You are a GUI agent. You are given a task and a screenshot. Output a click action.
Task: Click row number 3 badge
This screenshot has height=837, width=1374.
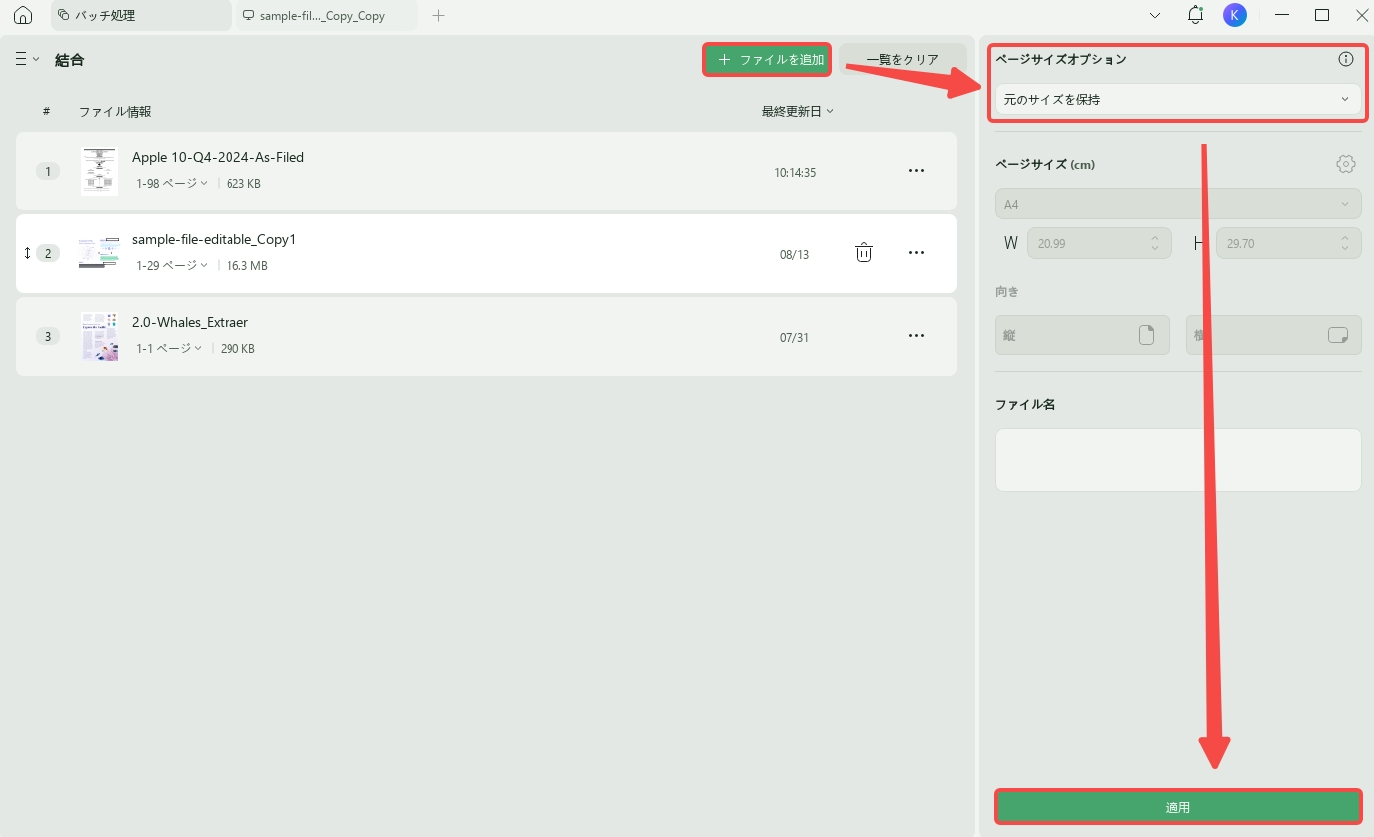pyautogui.click(x=47, y=336)
